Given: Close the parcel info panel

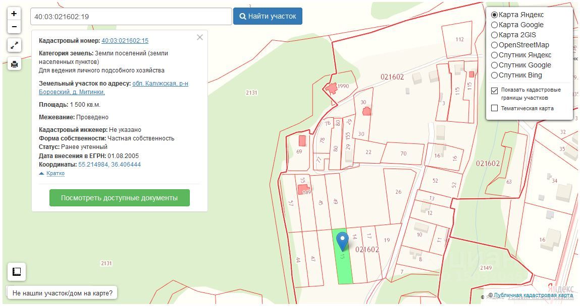Looking at the screenshot, I should (200, 37).
